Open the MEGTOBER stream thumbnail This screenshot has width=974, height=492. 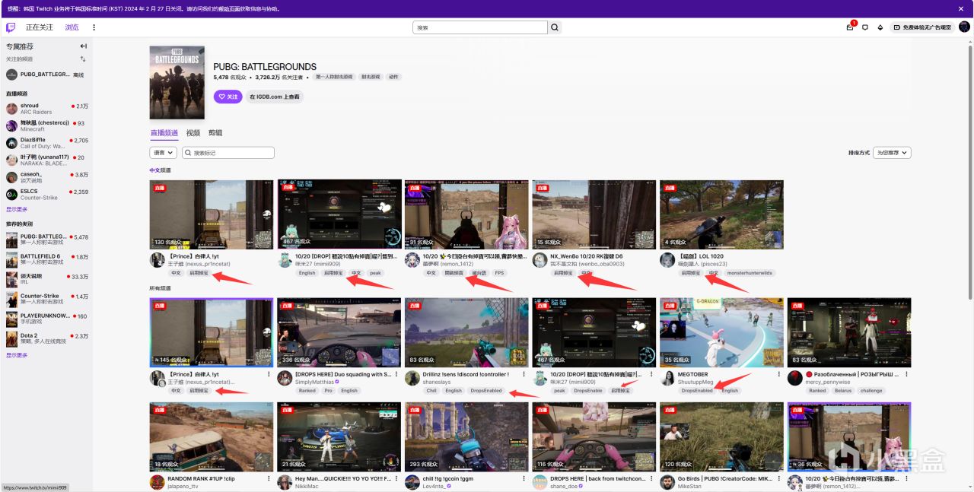click(x=721, y=332)
